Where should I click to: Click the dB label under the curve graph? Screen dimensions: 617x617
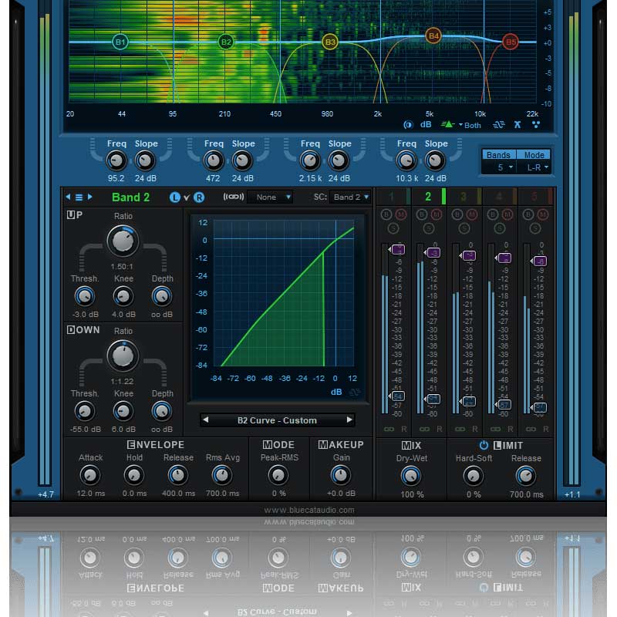click(x=336, y=392)
